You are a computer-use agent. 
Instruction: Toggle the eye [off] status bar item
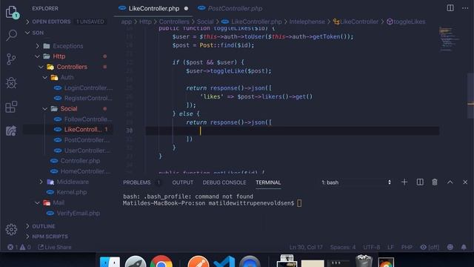click(430, 247)
